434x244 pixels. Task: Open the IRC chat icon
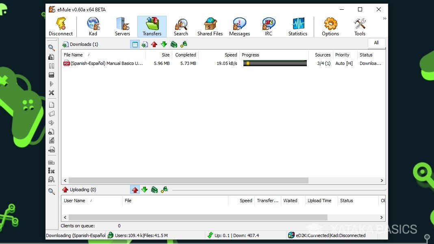click(x=268, y=26)
